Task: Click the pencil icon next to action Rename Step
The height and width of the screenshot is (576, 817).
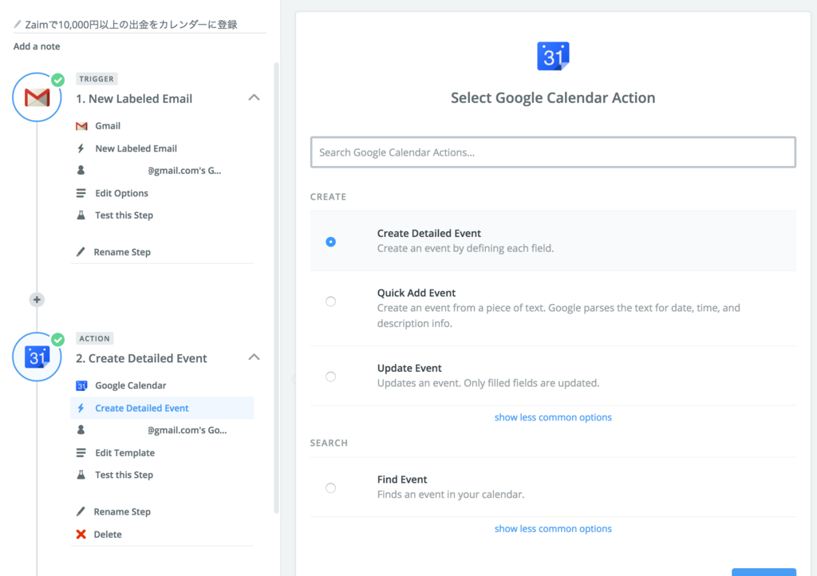Action: (x=81, y=512)
